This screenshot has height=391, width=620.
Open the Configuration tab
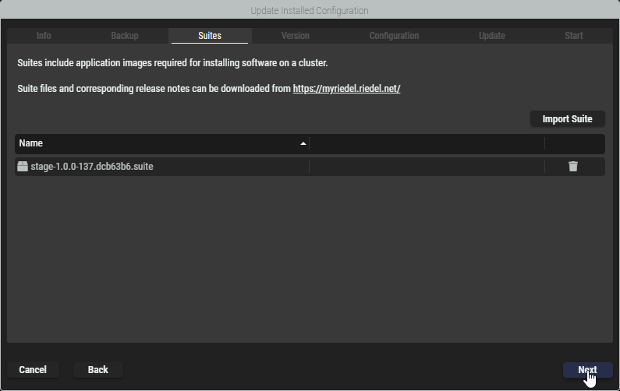pos(394,36)
